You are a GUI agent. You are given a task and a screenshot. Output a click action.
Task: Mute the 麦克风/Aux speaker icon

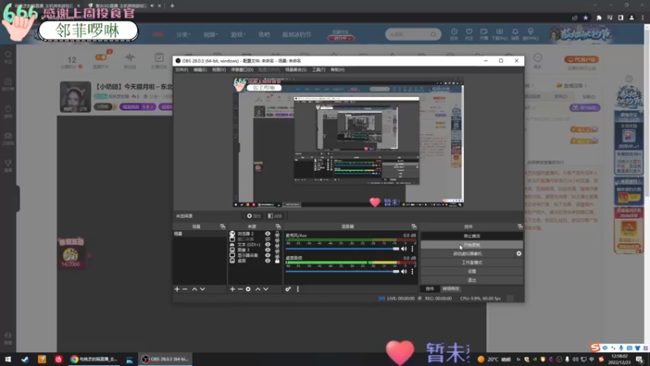tap(404, 249)
